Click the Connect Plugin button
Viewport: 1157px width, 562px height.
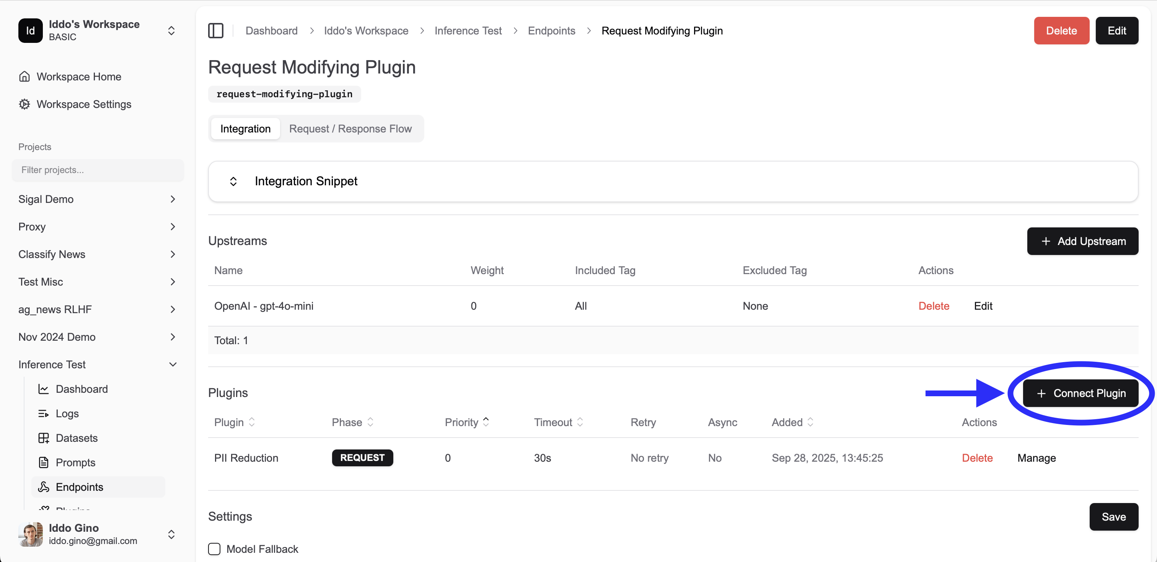tap(1080, 393)
